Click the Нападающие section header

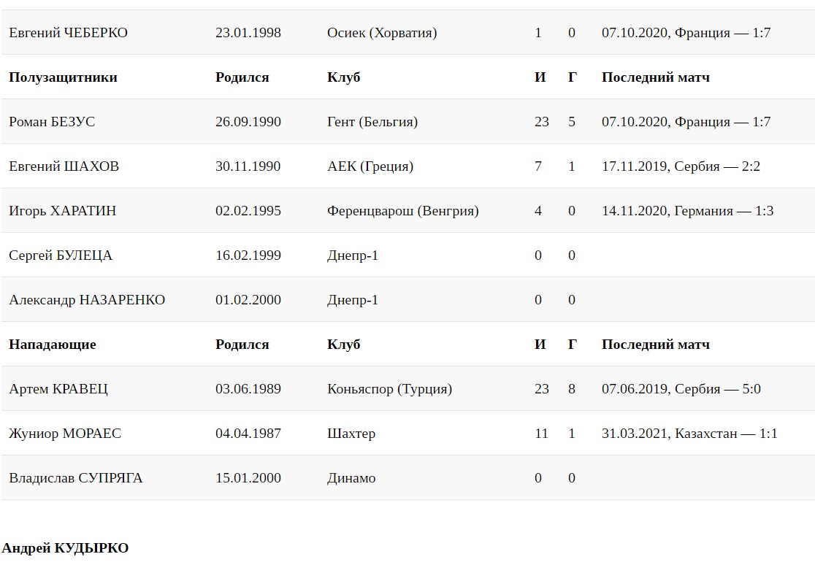53,345
